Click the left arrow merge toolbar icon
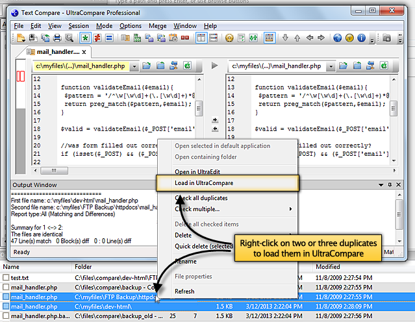Screen dimensions: 415x322 (310, 38)
